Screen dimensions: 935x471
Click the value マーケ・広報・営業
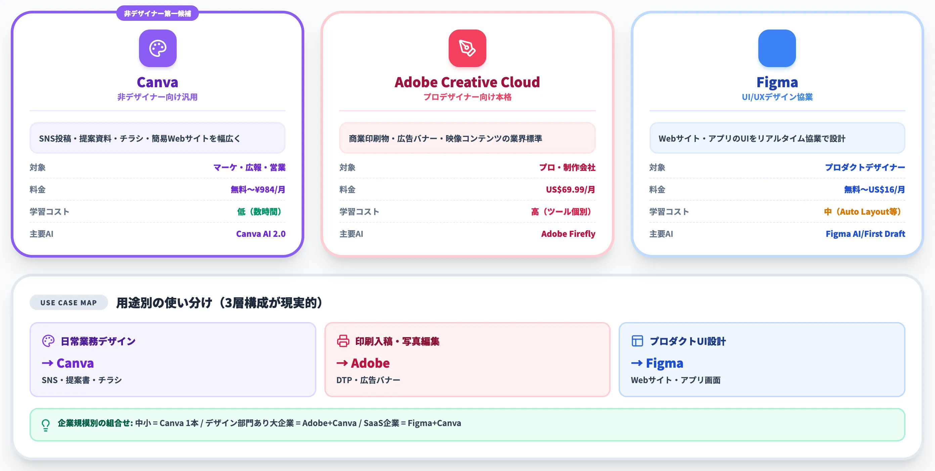[249, 167]
